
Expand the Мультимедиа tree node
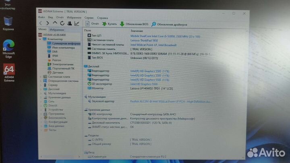coord(41,93)
